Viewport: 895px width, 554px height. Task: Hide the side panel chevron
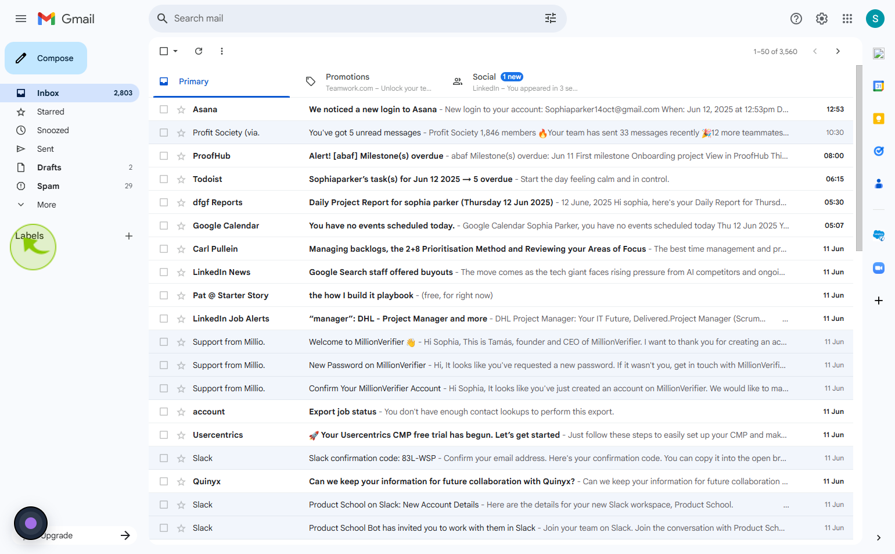[879, 538]
